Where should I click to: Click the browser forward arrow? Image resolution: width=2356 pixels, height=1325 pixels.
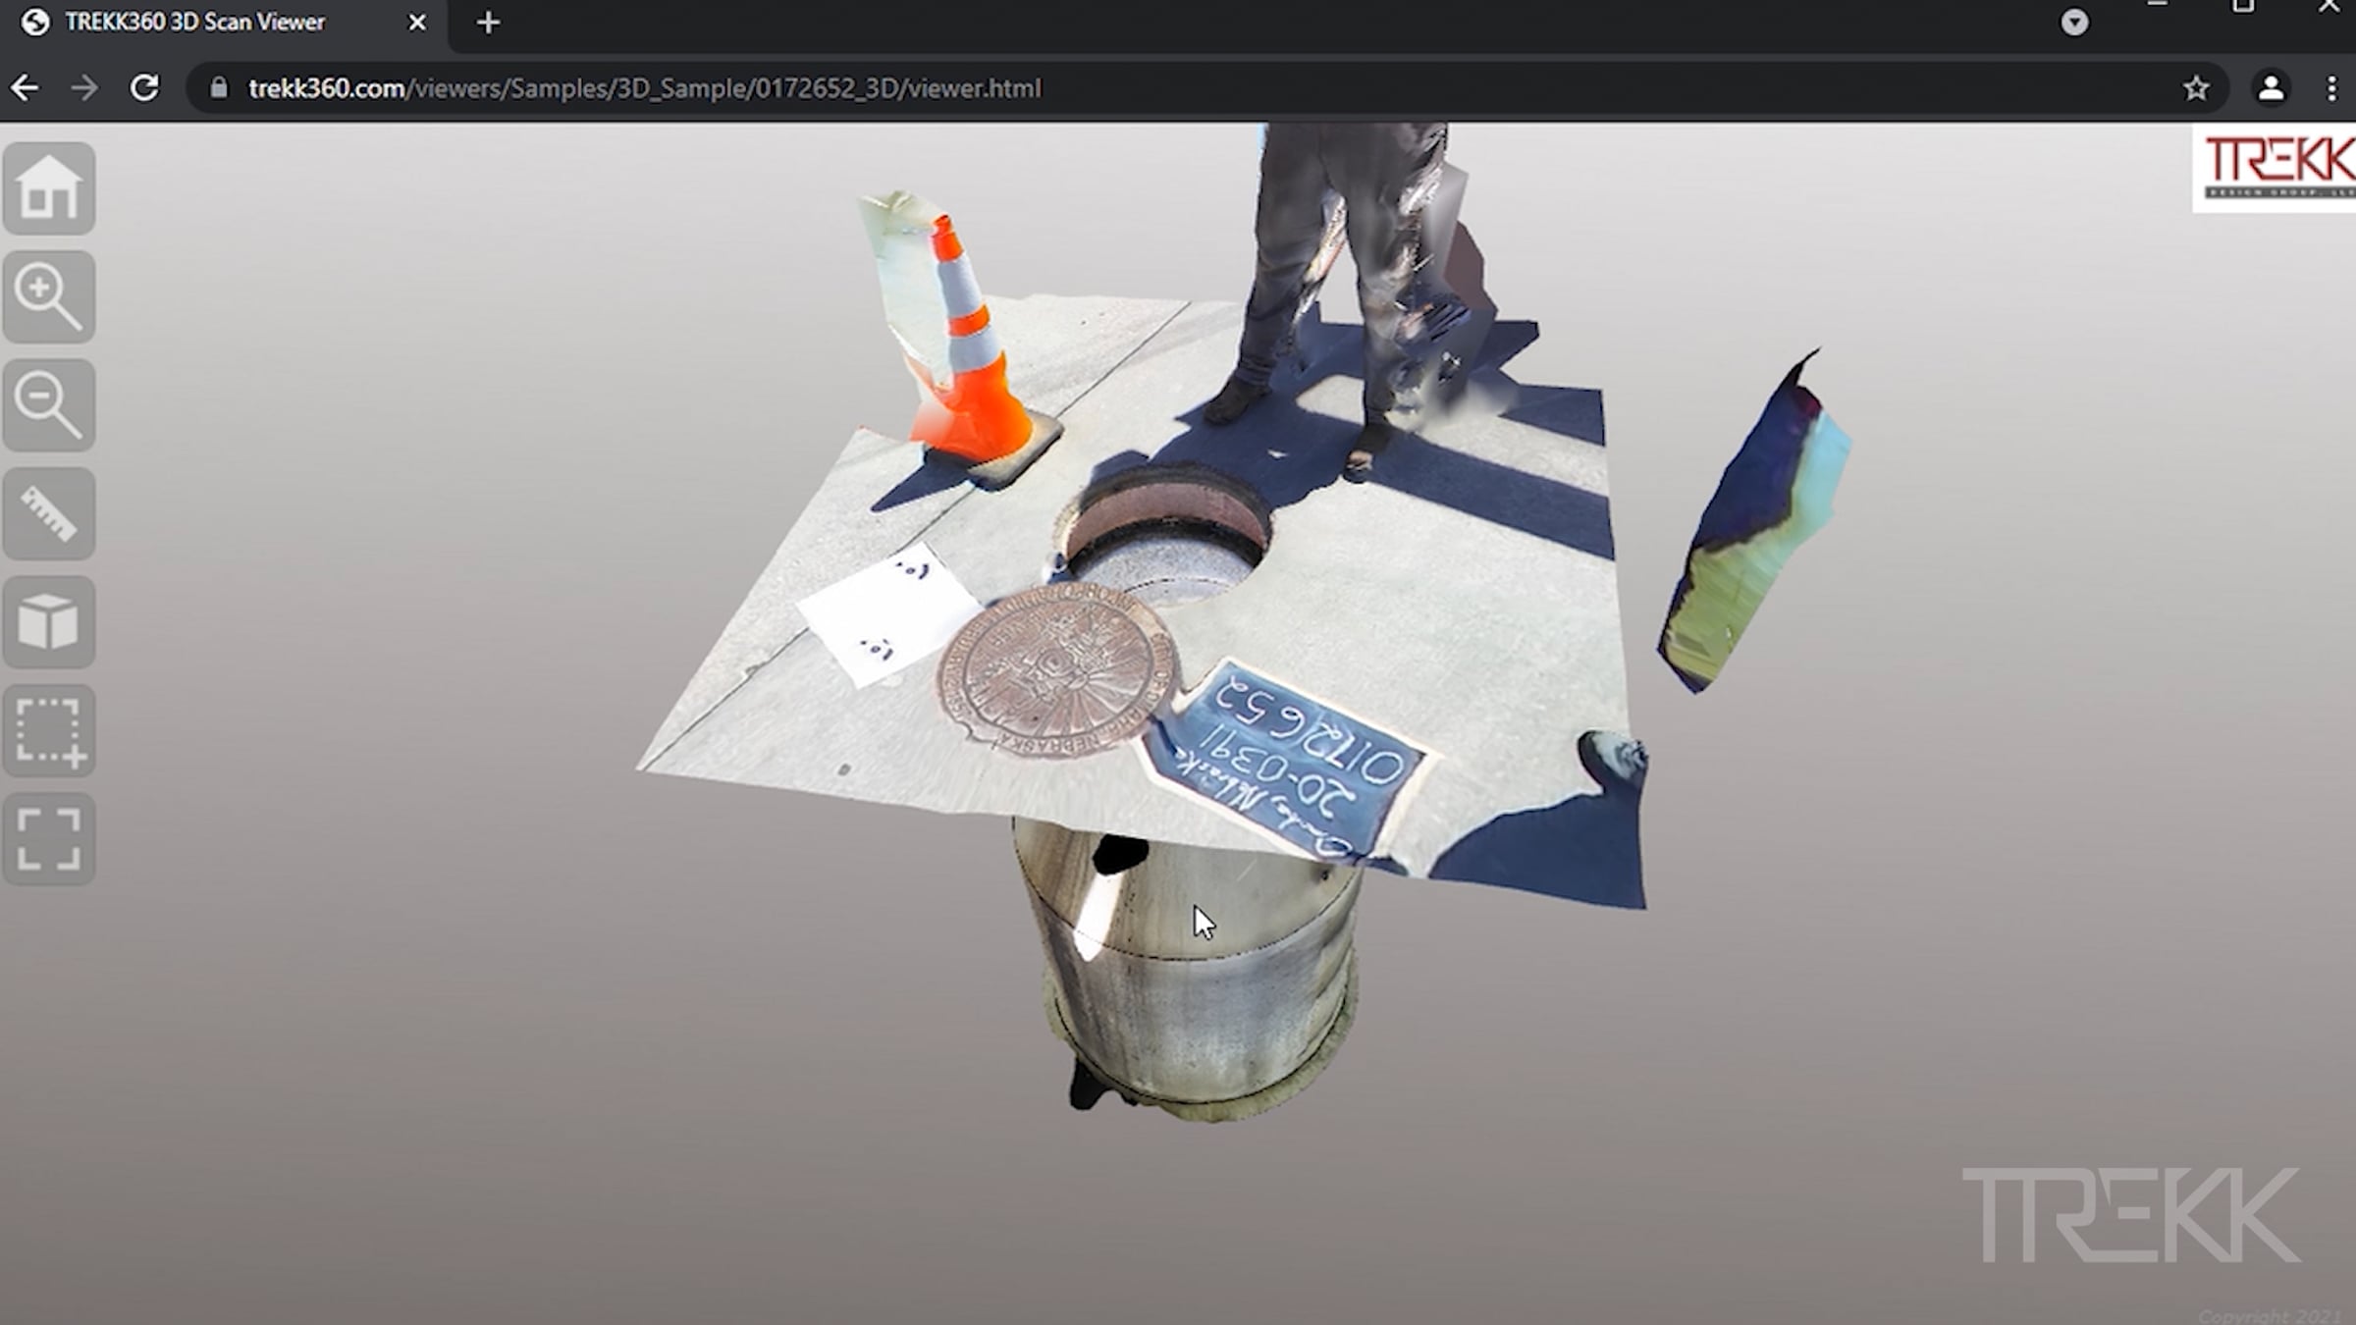coord(84,88)
